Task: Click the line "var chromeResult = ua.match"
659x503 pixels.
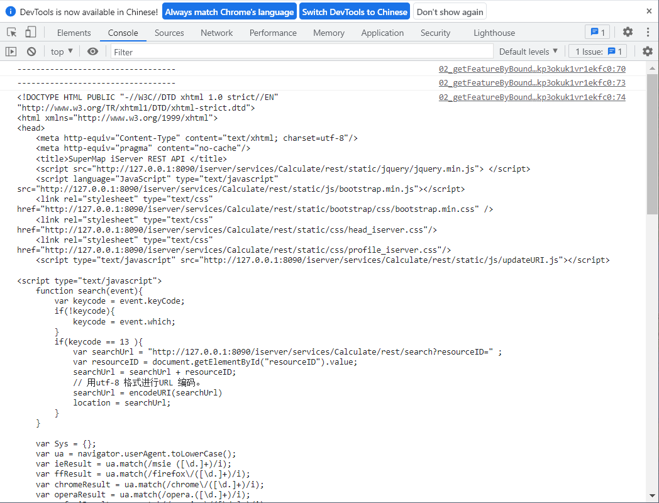Action: (x=150, y=485)
